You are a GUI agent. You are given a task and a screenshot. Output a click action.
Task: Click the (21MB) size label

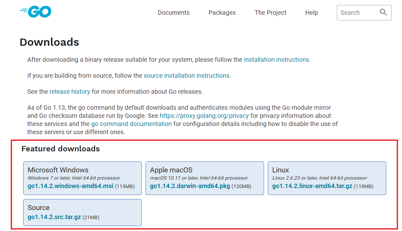click(x=91, y=217)
